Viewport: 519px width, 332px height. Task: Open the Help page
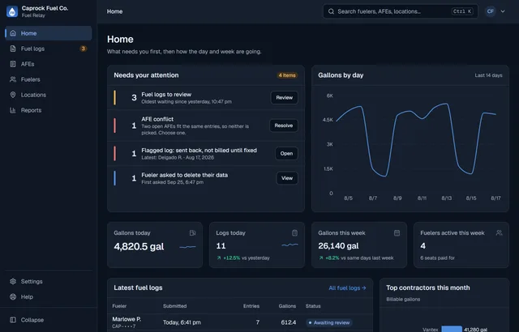click(x=49, y=296)
